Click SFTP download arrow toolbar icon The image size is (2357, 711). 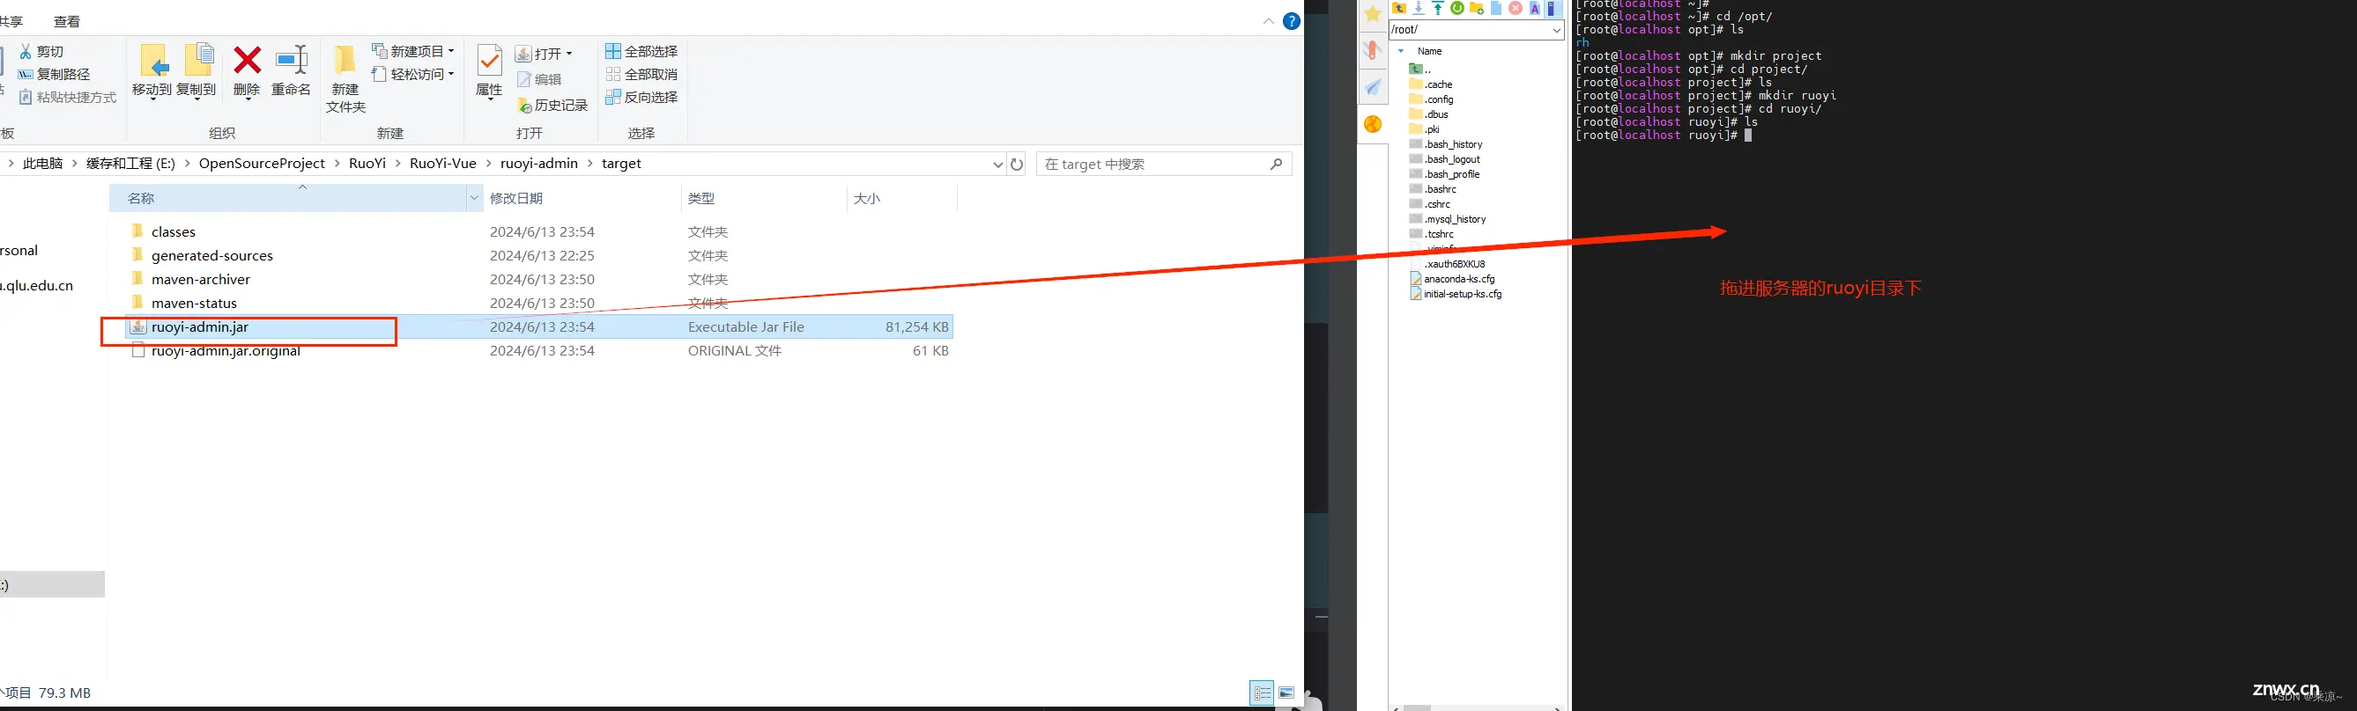[1419, 8]
